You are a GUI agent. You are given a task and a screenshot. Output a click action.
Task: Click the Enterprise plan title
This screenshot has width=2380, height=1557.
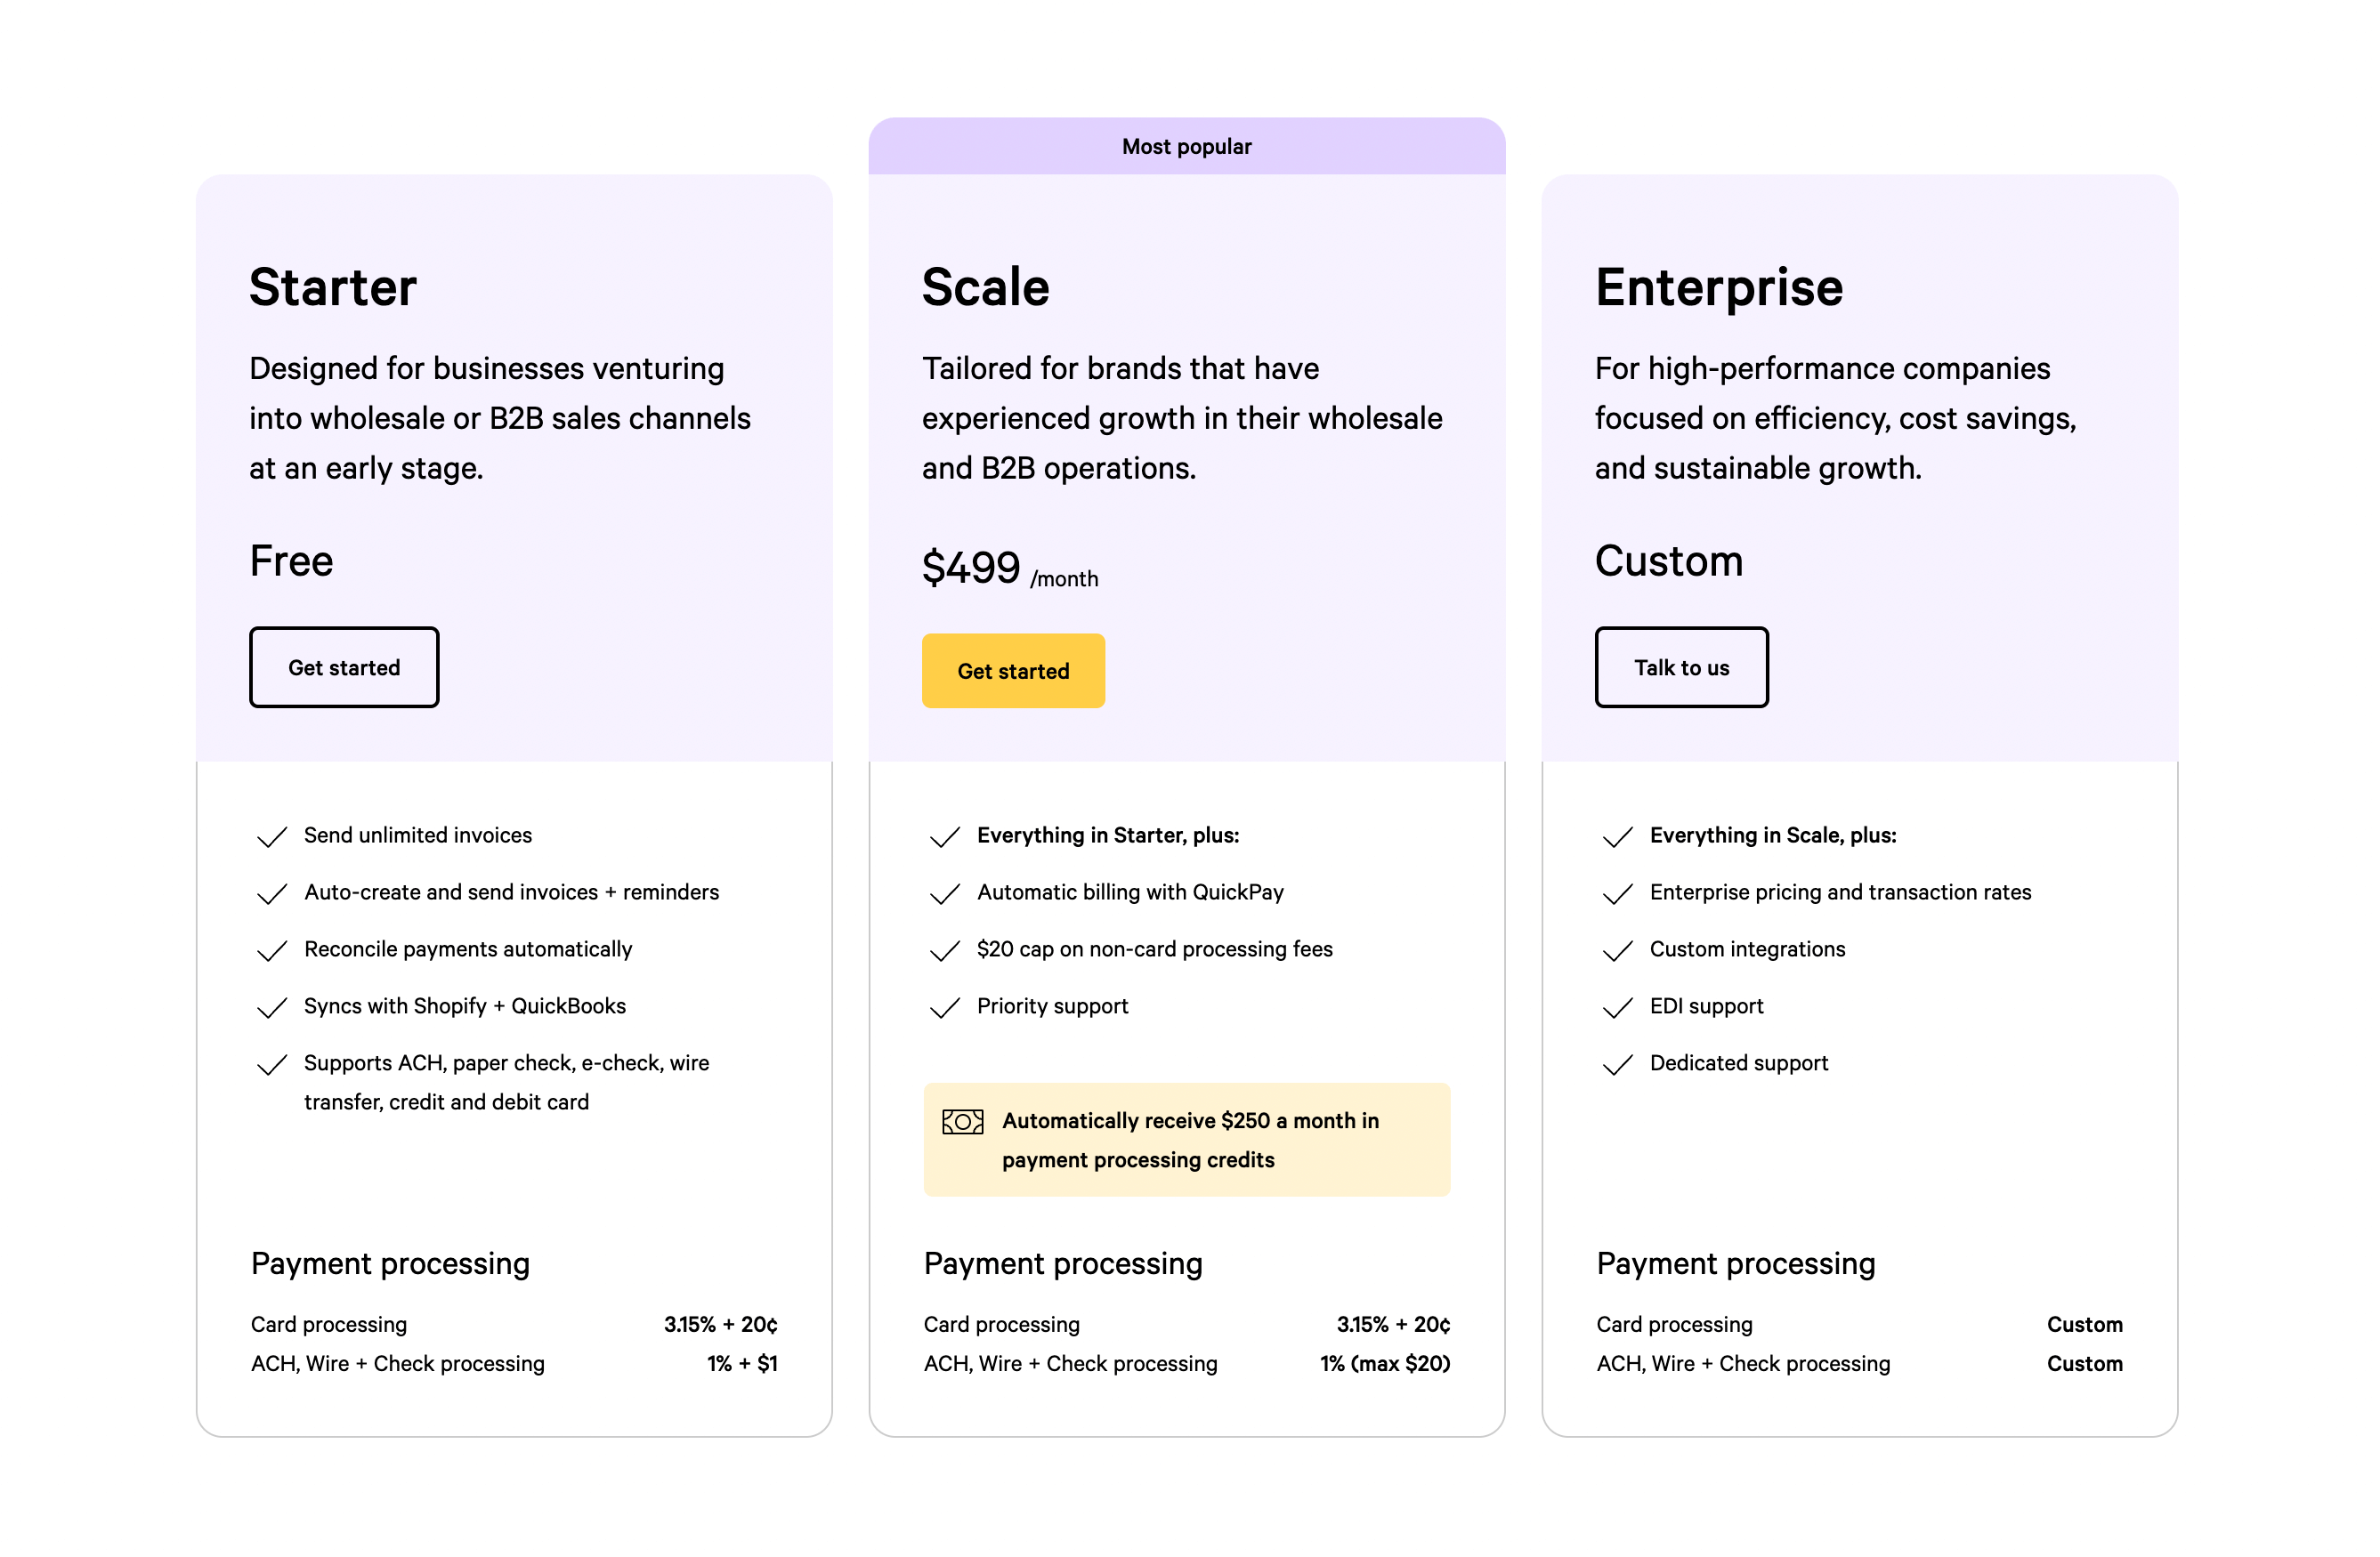pyautogui.click(x=1718, y=287)
